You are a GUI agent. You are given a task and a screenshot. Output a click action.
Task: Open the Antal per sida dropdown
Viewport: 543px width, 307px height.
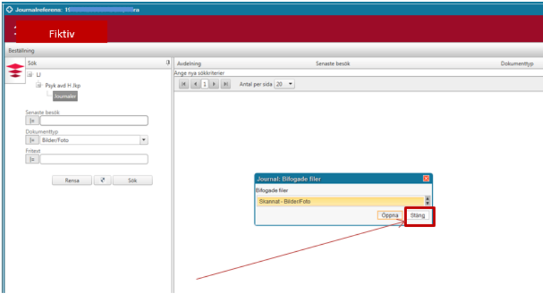click(291, 85)
